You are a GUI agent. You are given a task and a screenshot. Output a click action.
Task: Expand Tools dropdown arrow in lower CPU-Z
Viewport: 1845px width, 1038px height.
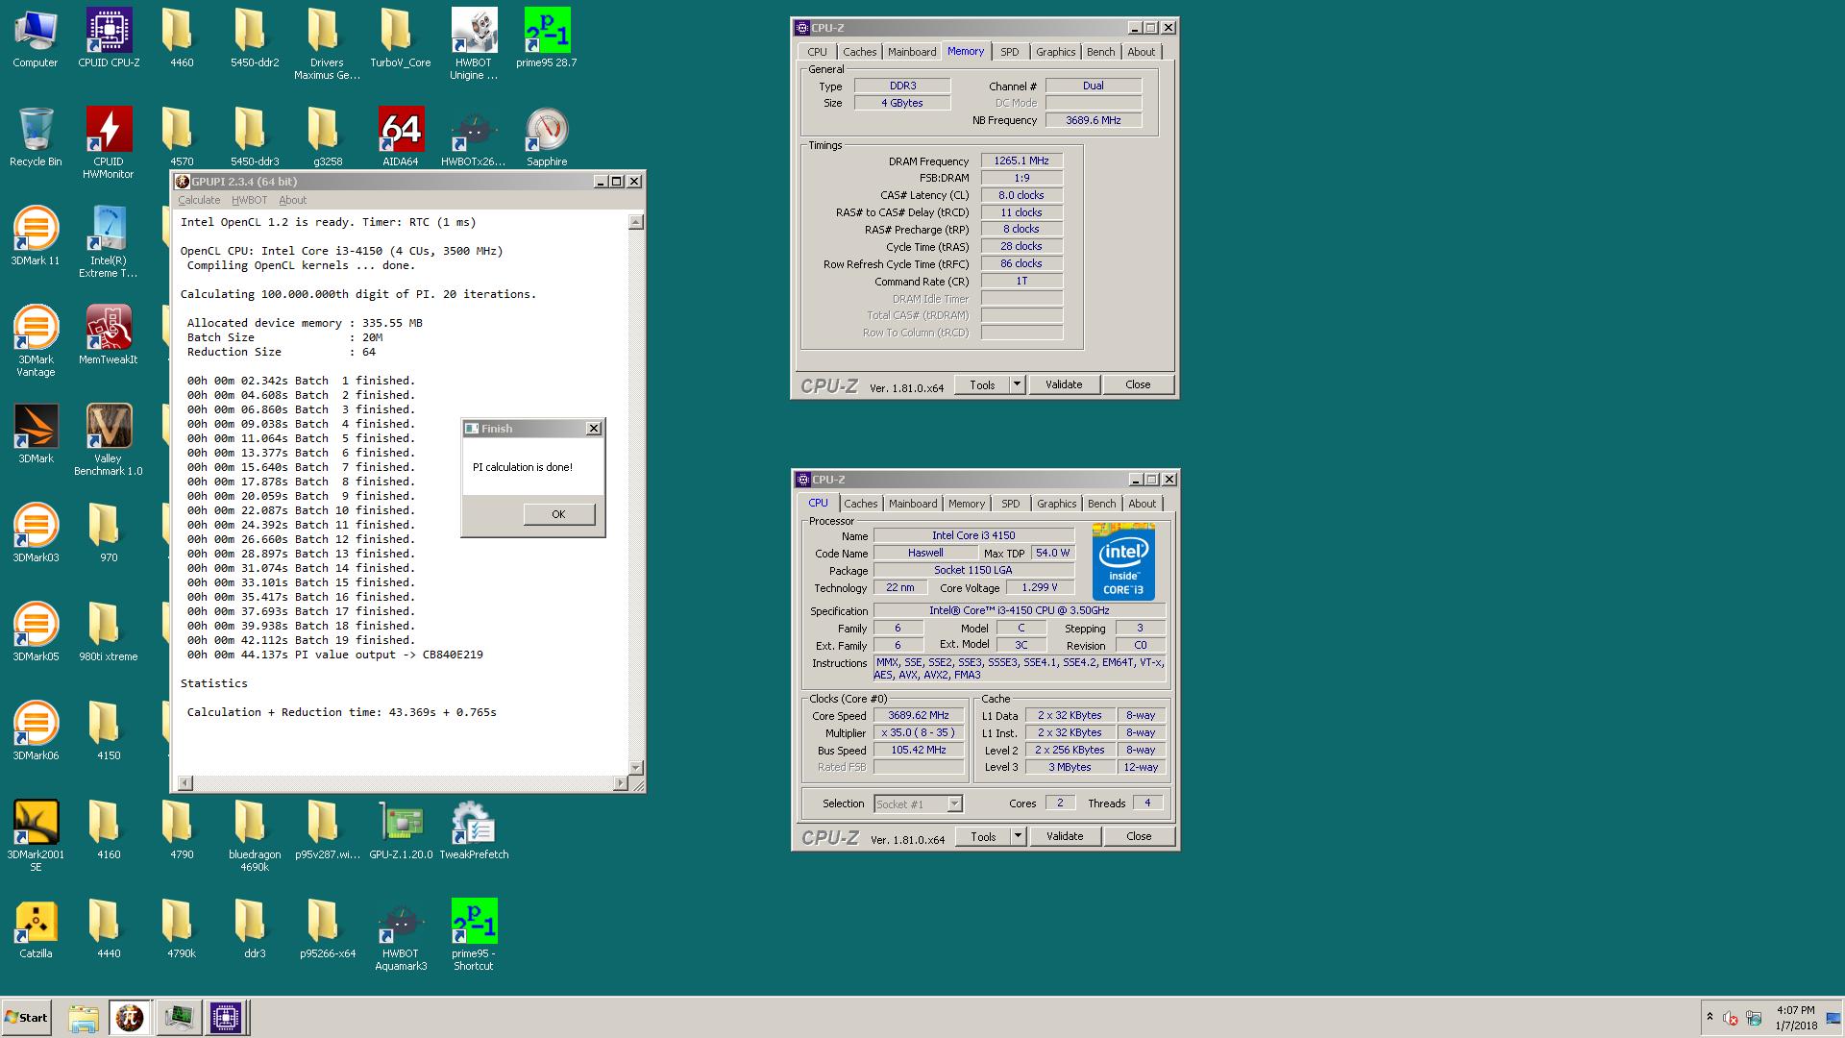(x=1018, y=836)
